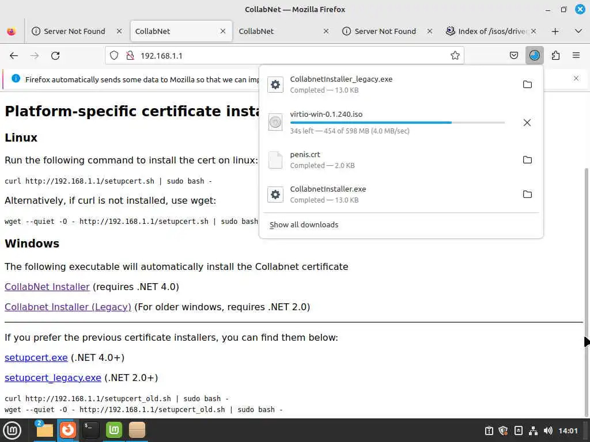Close the Index of /isos tab

coord(534,31)
